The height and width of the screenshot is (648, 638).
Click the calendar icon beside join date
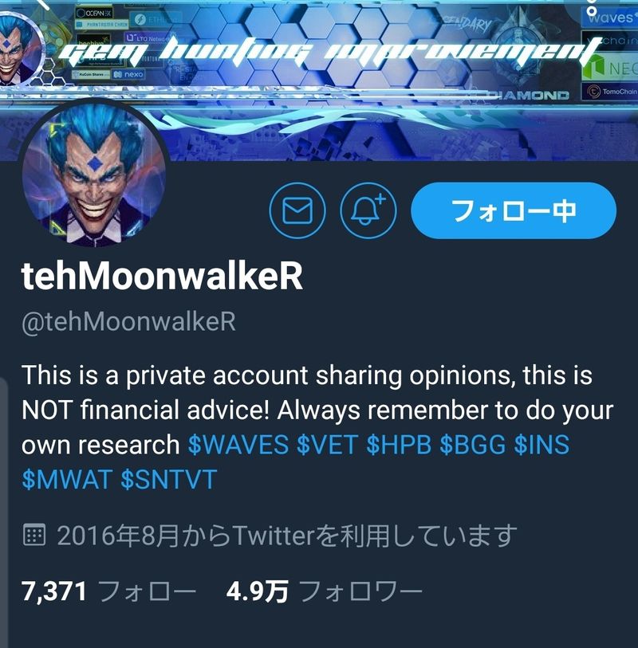point(33,535)
